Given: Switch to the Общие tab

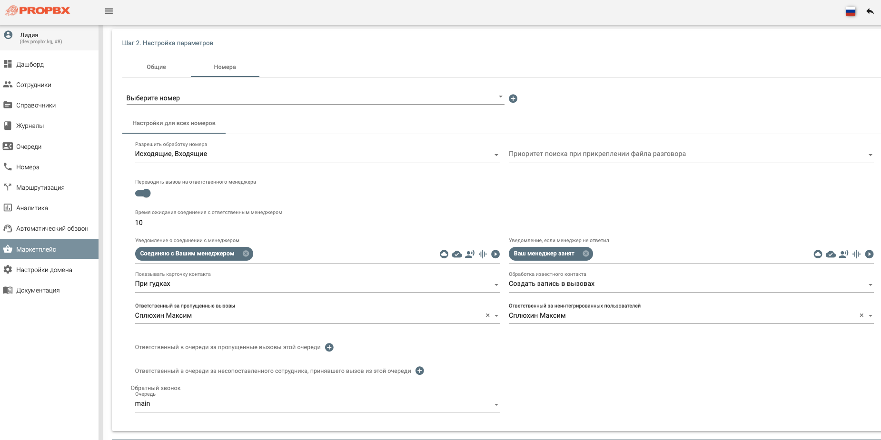Looking at the screenshot, I should (x=156, y=67).
